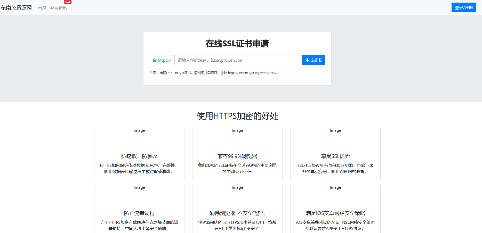
Task: Click the description starting HTTPS加密保护传输数据
Action: coord(139,169)
